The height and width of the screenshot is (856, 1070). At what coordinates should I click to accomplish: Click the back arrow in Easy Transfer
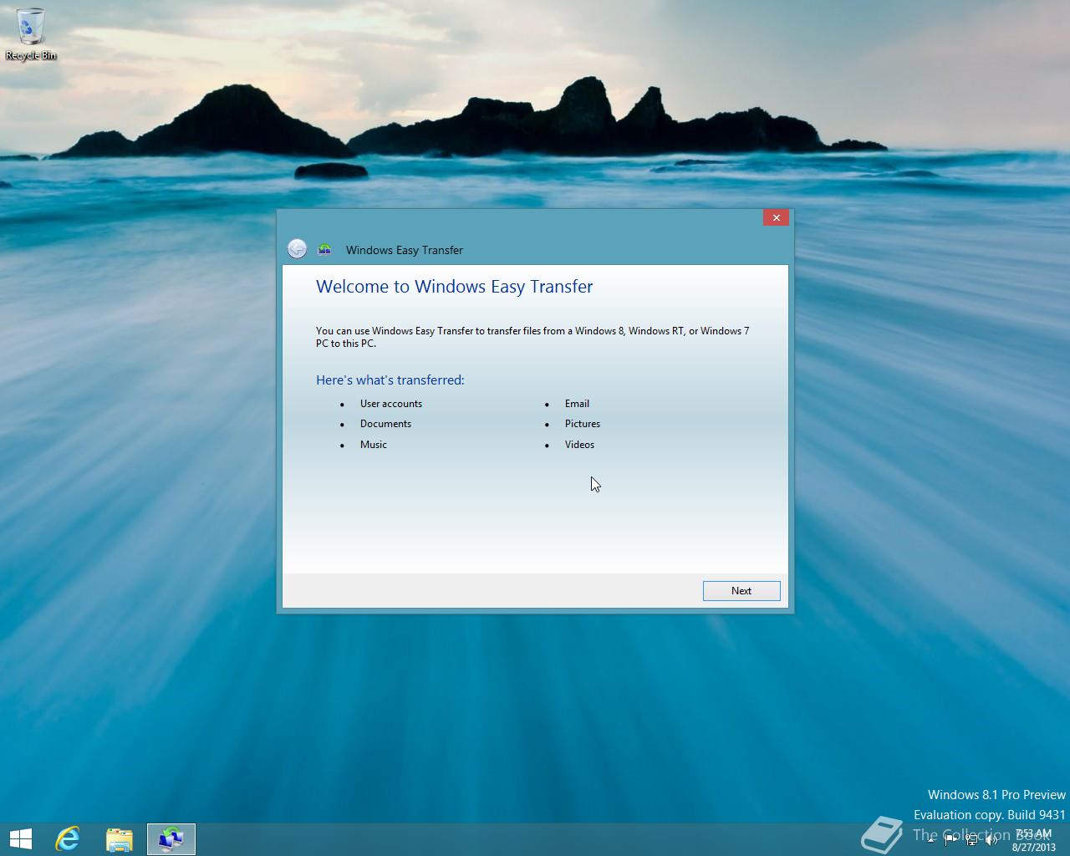point(297,248)
